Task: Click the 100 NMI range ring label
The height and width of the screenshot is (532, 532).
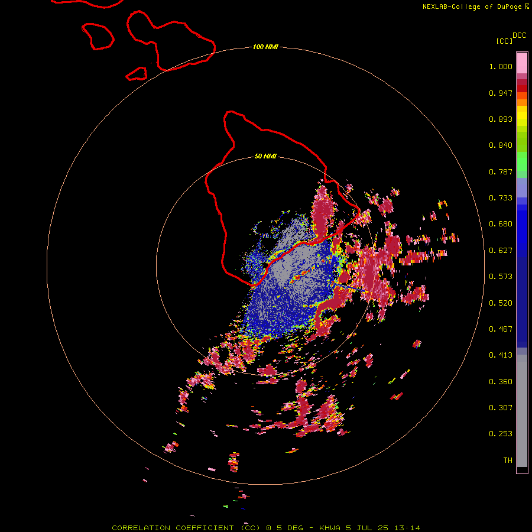Action: (x=265, y=47)
